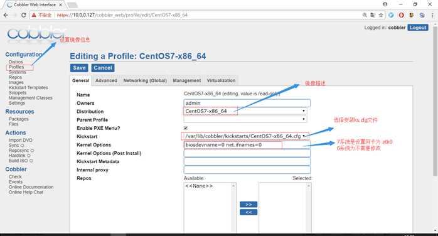Click the Owners input field

tap(247, 103)
